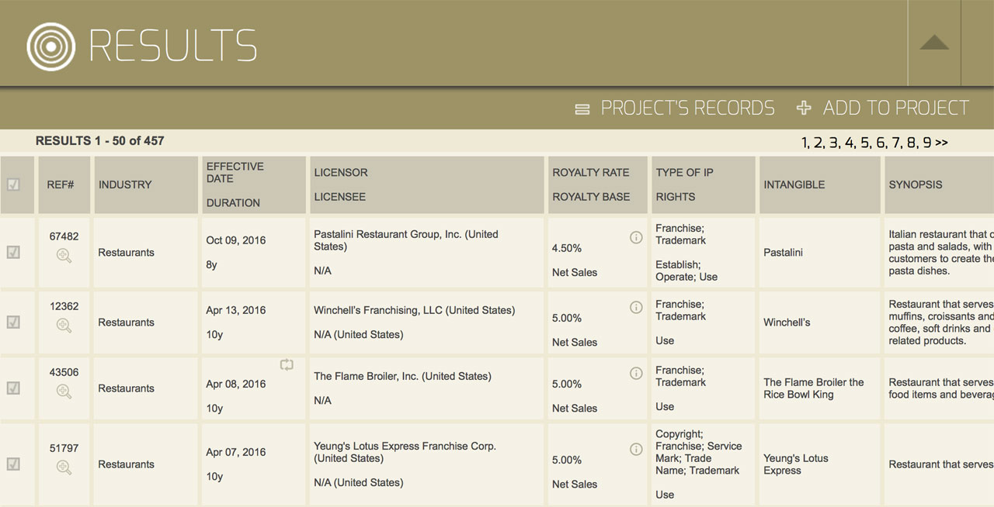Go to next pages with the >> arrows
The image size is (994, 507).
(x=941, y=143)
